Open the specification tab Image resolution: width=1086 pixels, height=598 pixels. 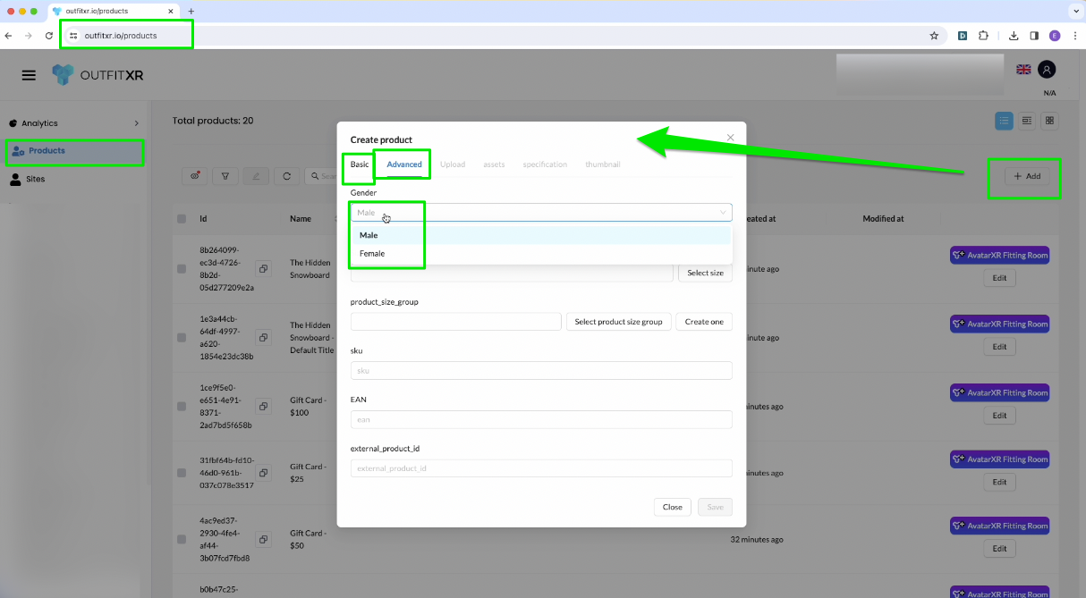545,164
